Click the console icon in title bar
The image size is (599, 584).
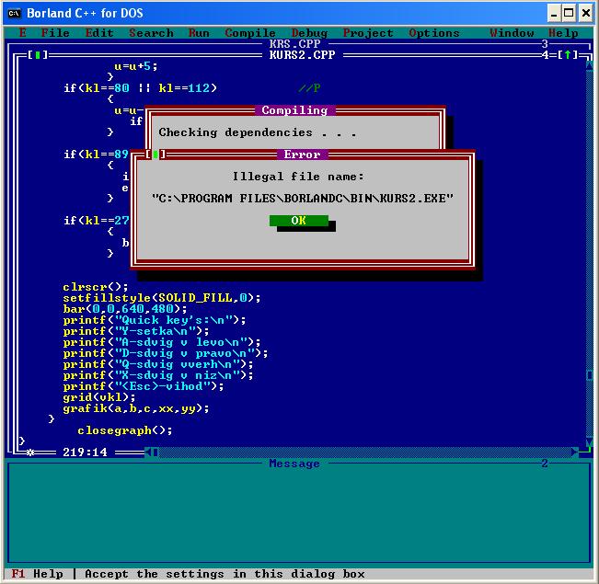pos(14,13)
